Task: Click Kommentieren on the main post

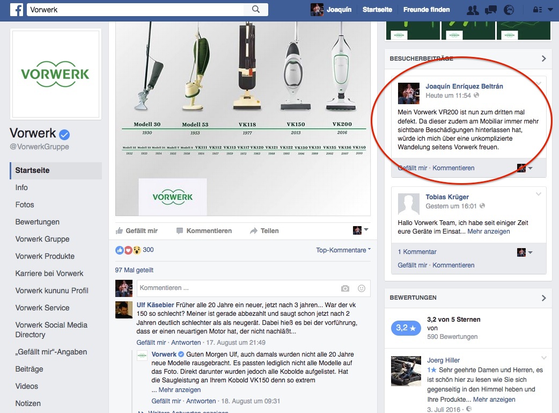Action: (x=204, y=231)
